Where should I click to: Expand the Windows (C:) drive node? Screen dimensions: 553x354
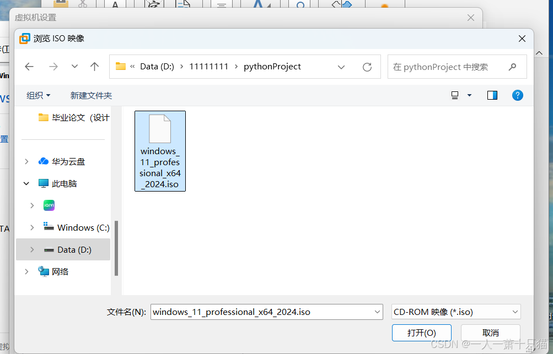pyautogui.click(x=32, y=227)
